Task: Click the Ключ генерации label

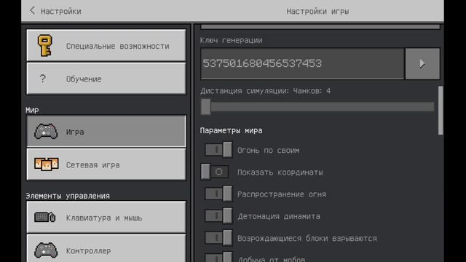Action: 231,40
